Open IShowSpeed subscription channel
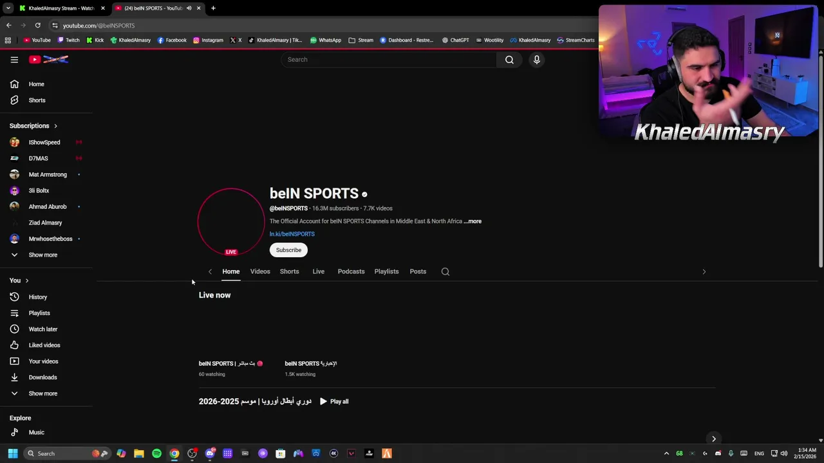This screenshot has height=463, width=824. [x=46, y=142]
